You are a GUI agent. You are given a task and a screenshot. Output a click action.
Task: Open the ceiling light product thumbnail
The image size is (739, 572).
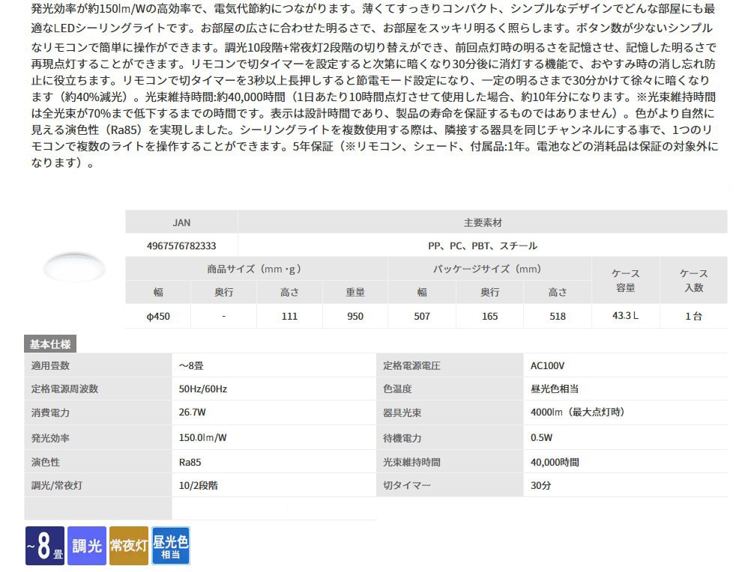tap(74, 268)
